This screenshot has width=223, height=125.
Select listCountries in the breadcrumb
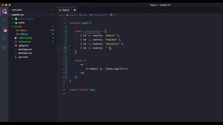[x=100, y=15]
